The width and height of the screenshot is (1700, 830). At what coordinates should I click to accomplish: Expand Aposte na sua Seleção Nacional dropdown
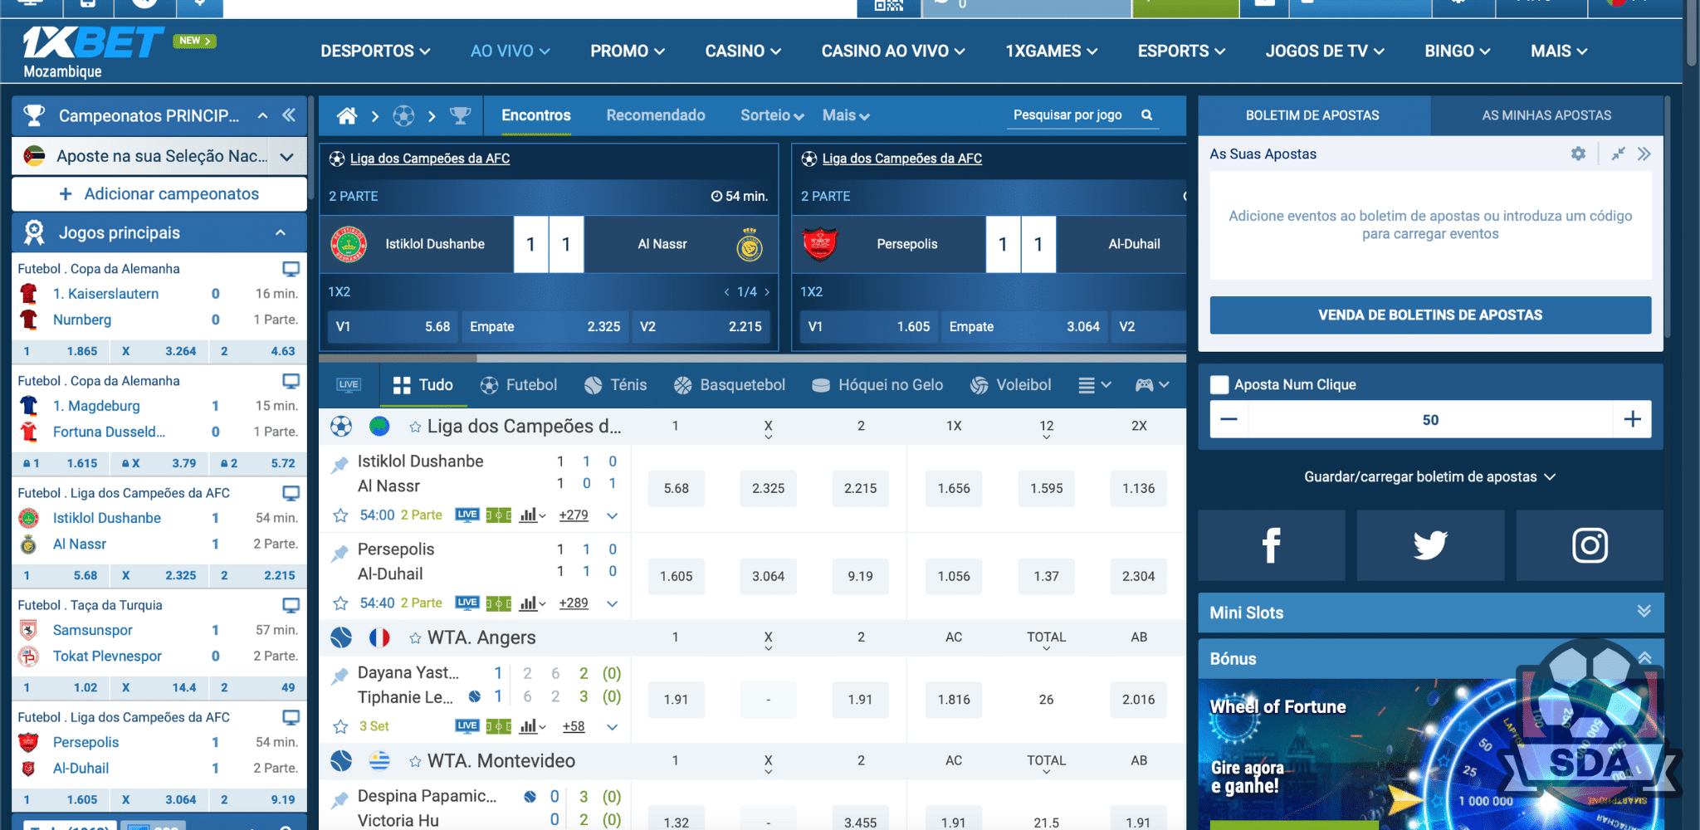click(287, 157)
